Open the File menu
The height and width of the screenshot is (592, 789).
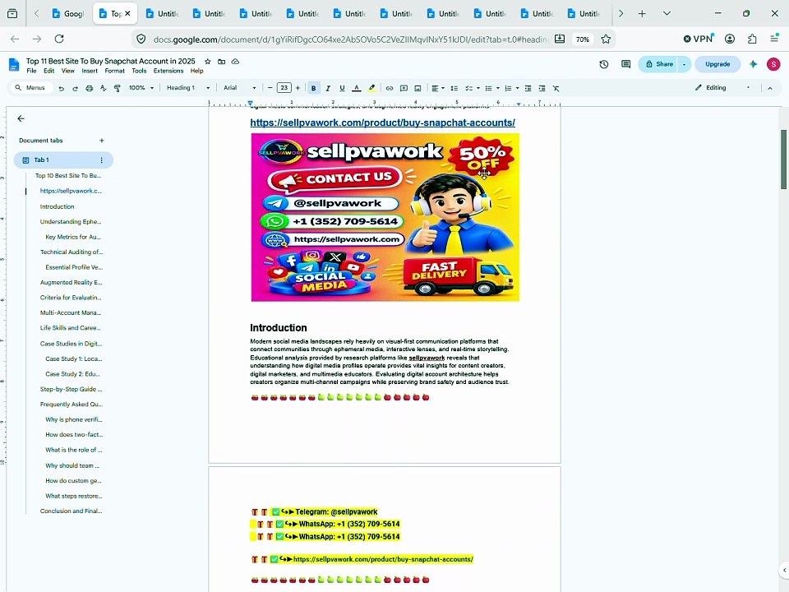[x=31, y=71]
